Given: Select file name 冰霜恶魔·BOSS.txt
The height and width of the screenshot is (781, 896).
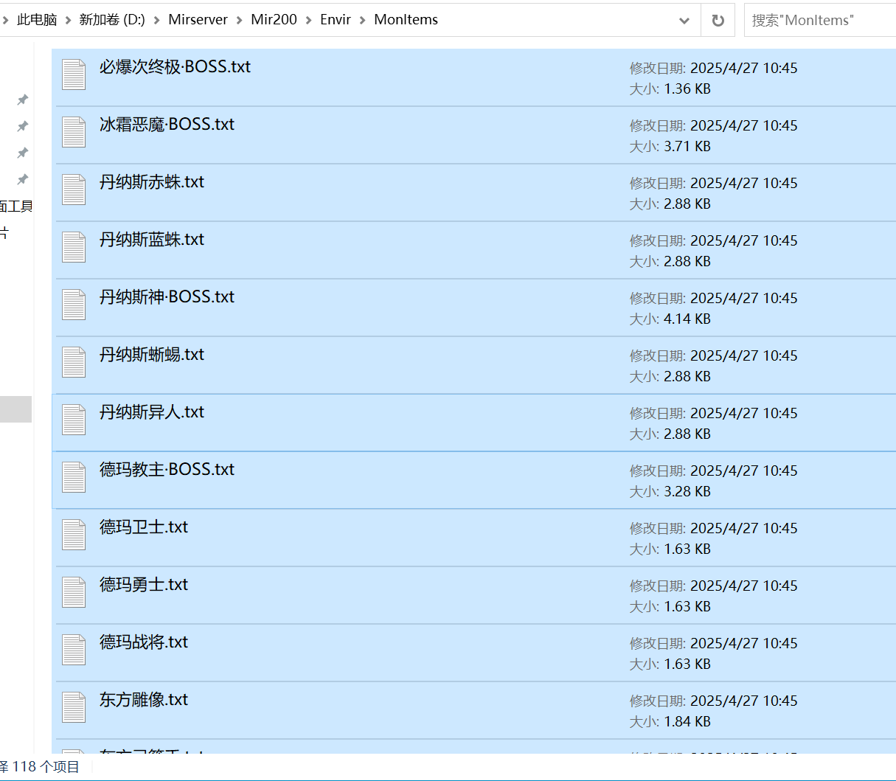Looking at the screenshot, I should pos(167,124).
